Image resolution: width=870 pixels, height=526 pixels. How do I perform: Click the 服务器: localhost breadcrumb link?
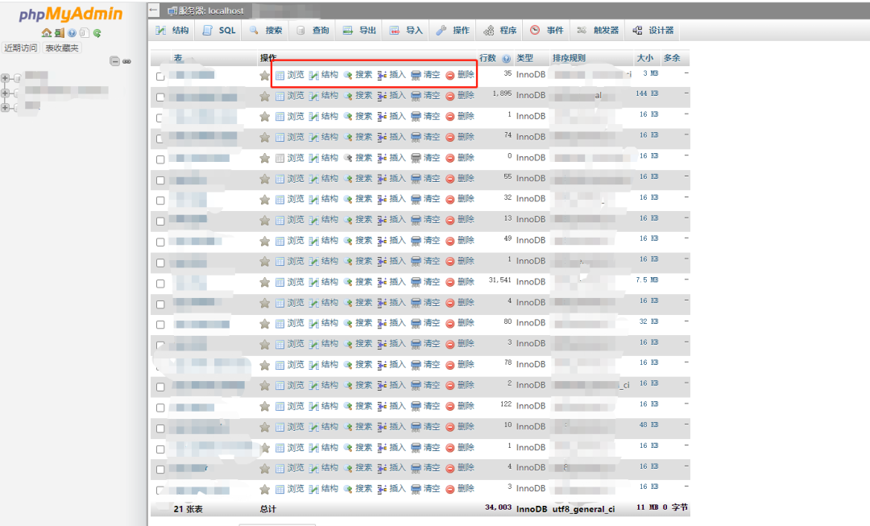coord(211,11)
